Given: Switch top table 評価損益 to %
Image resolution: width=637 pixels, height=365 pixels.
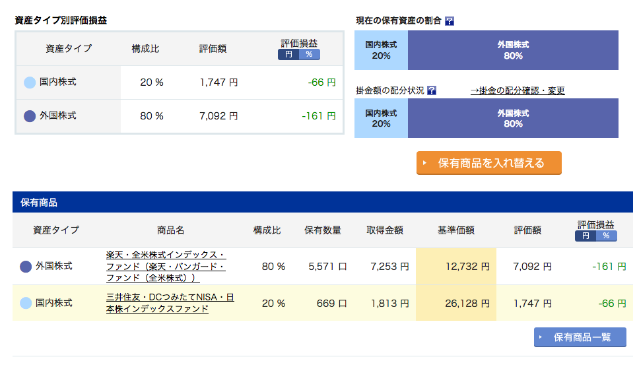Looking at the screenshot, I should point(310,54).
